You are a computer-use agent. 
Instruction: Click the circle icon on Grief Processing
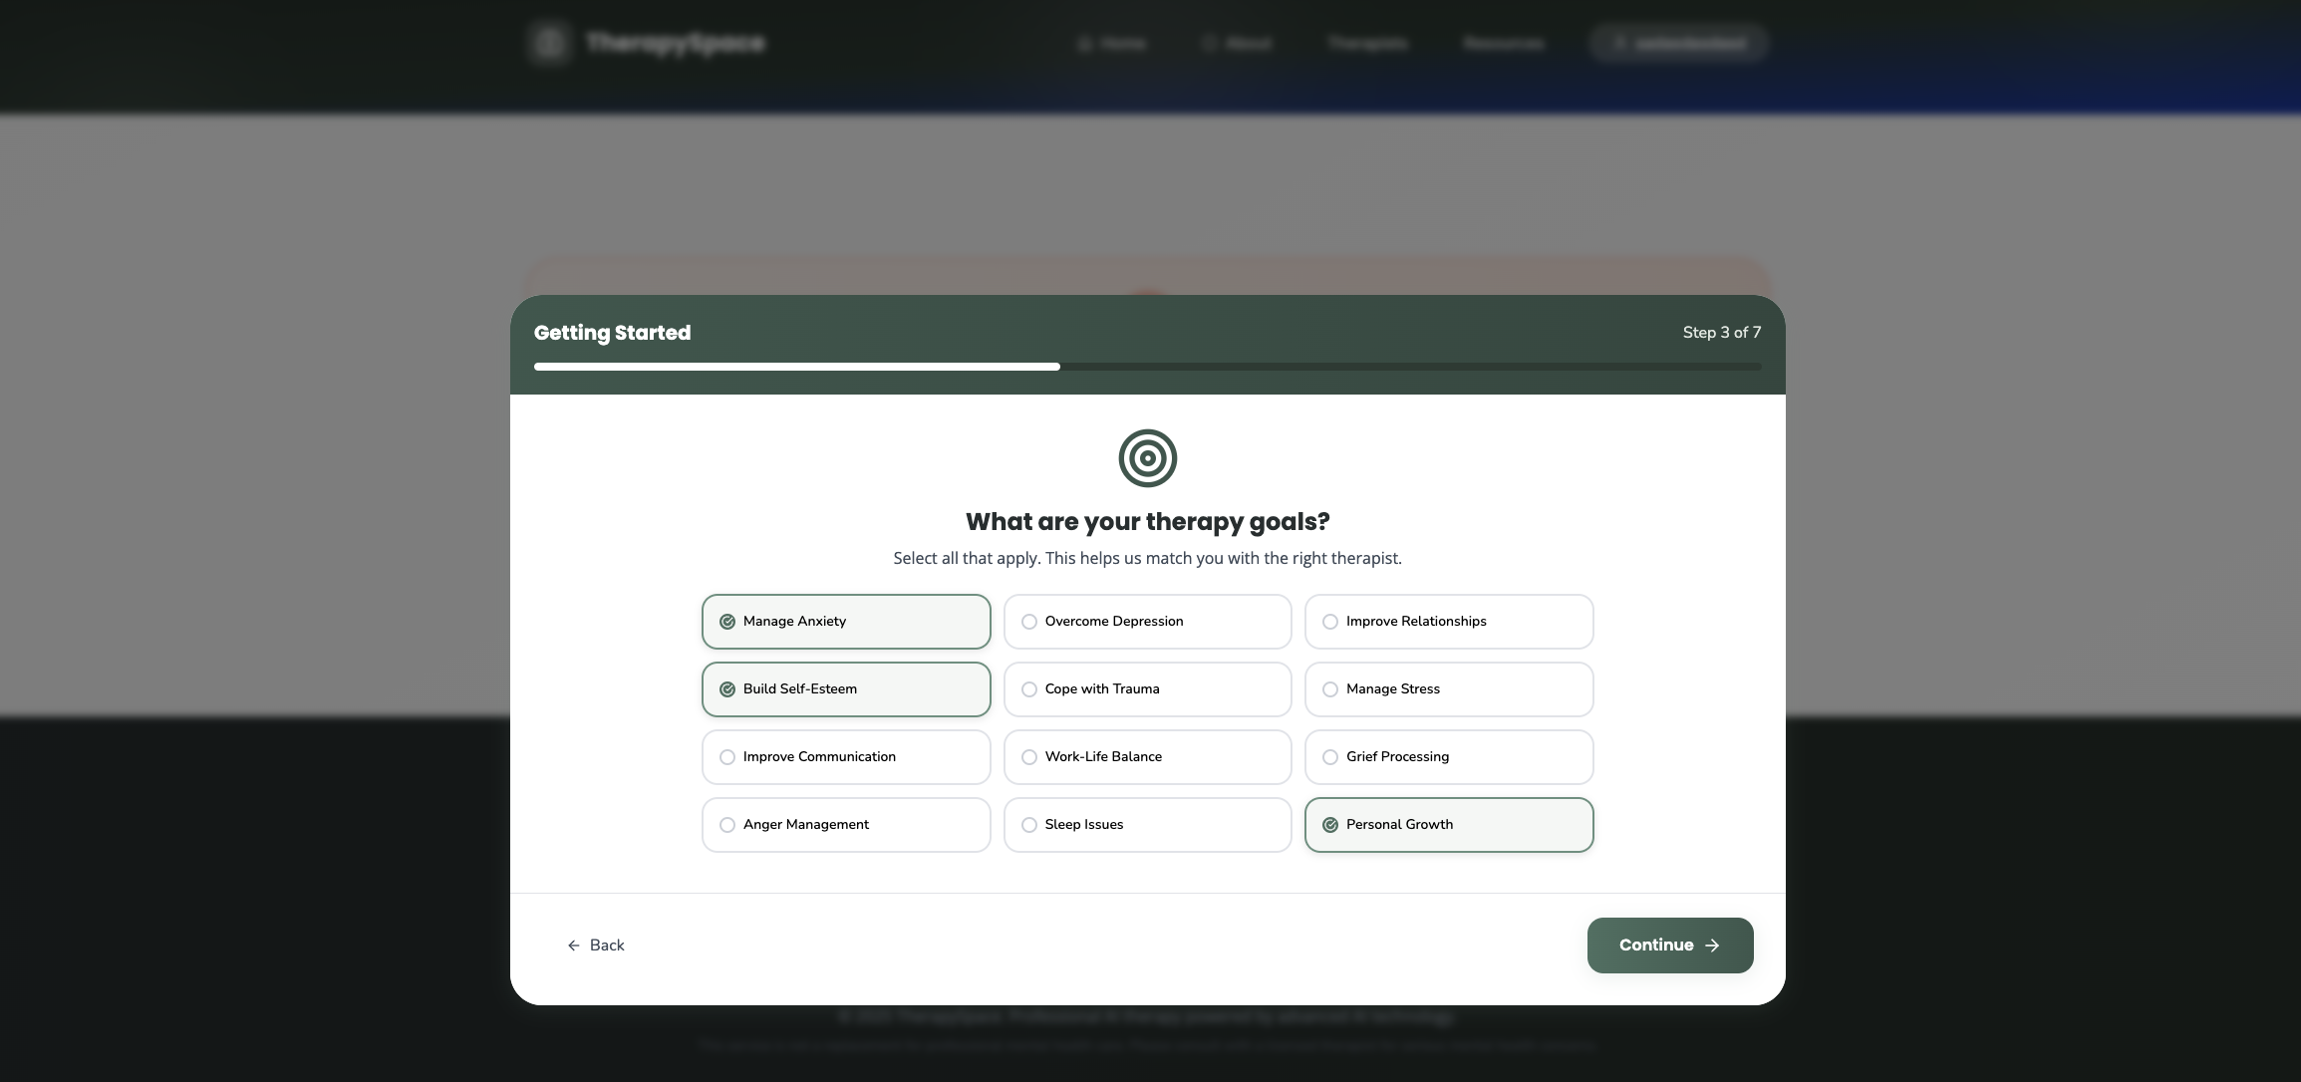[x=1330, y=757]
